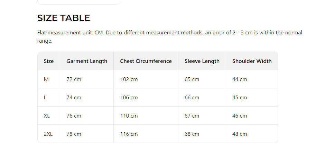Select the 66 cm sleeve length cell
The width and height of the screenshot is (325, 143).
click(192, 98)
